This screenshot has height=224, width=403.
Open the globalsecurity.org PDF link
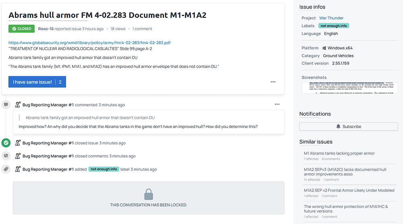(89, 43)
